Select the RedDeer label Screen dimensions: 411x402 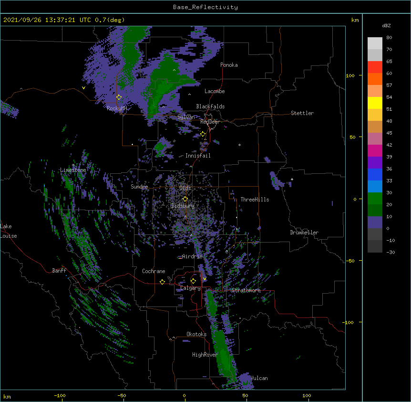[x=210, y=122]
